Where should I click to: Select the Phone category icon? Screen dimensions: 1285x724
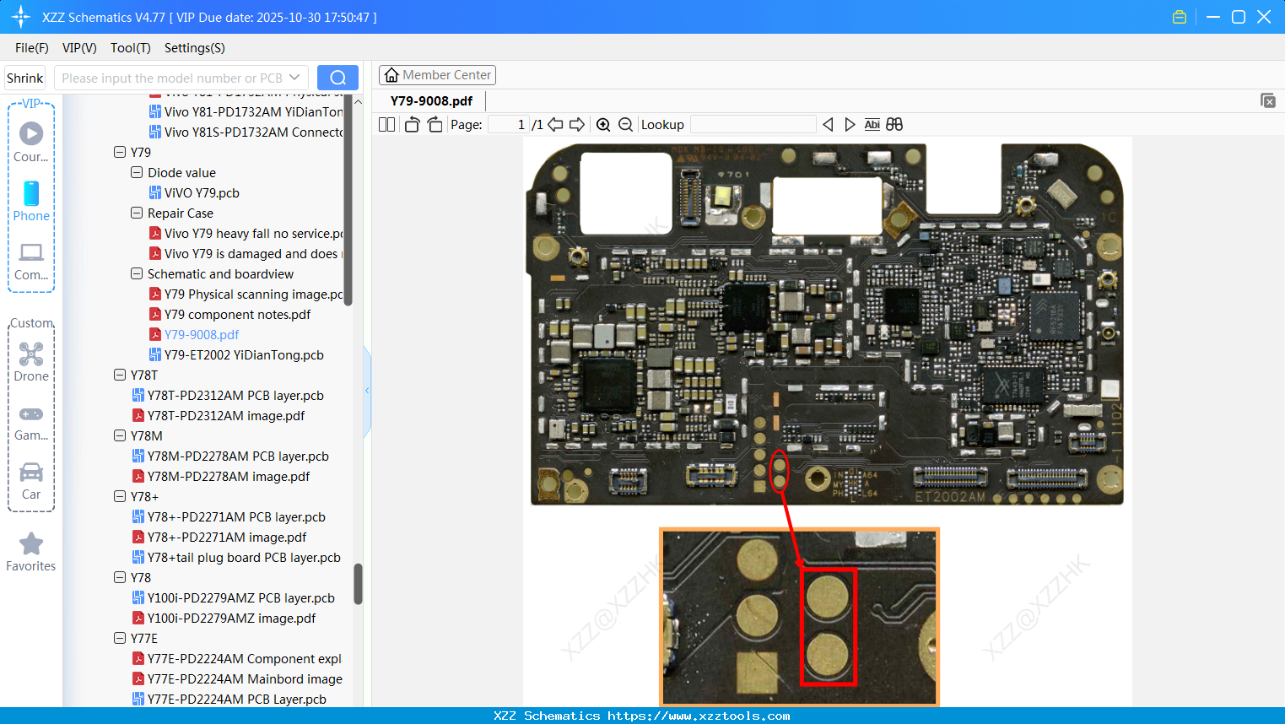click(x=31, y=193)
